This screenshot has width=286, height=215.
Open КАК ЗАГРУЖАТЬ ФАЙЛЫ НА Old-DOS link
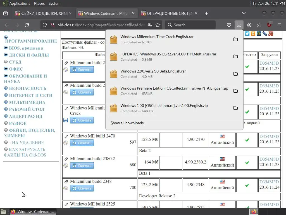coord(25,152)
